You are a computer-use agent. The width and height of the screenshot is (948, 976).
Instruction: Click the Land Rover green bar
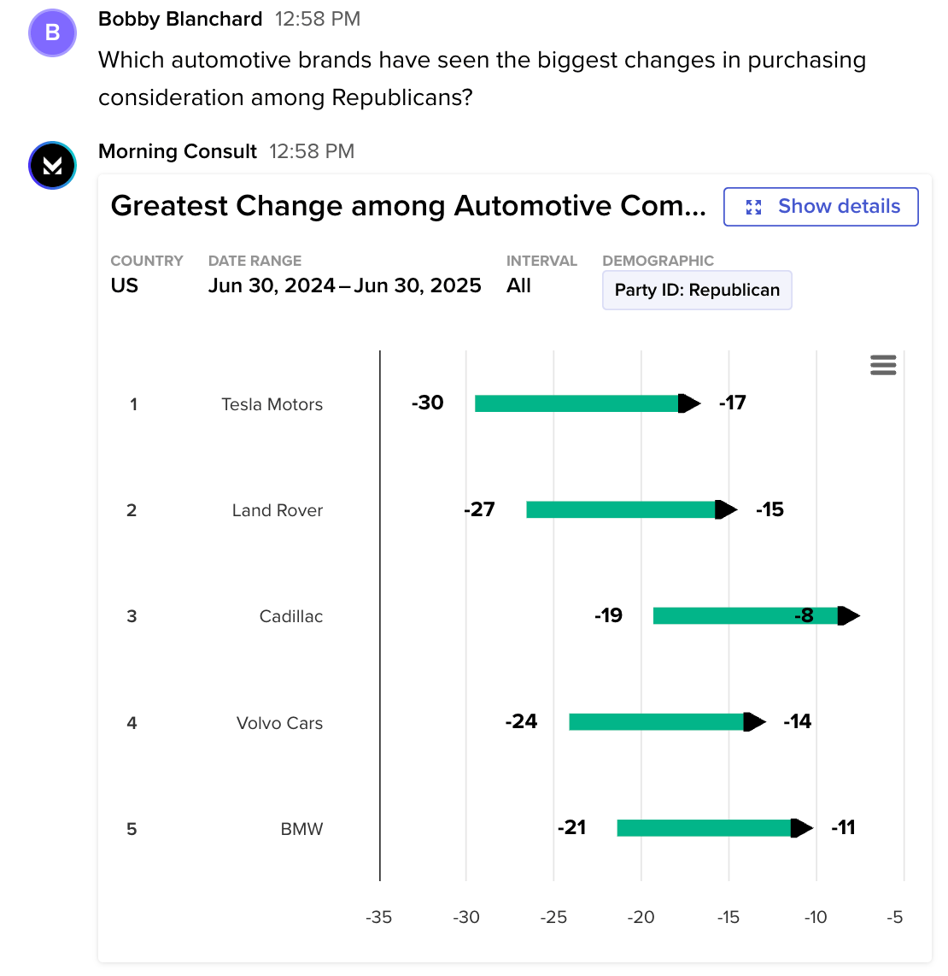(621, 509)
